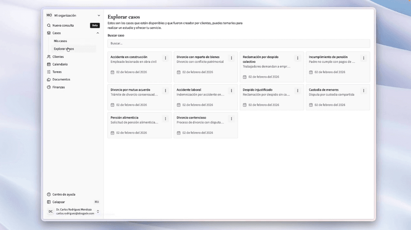Open the Centro de ayuda help icon
Screen dimensions: 411x230
coord(49,194)
